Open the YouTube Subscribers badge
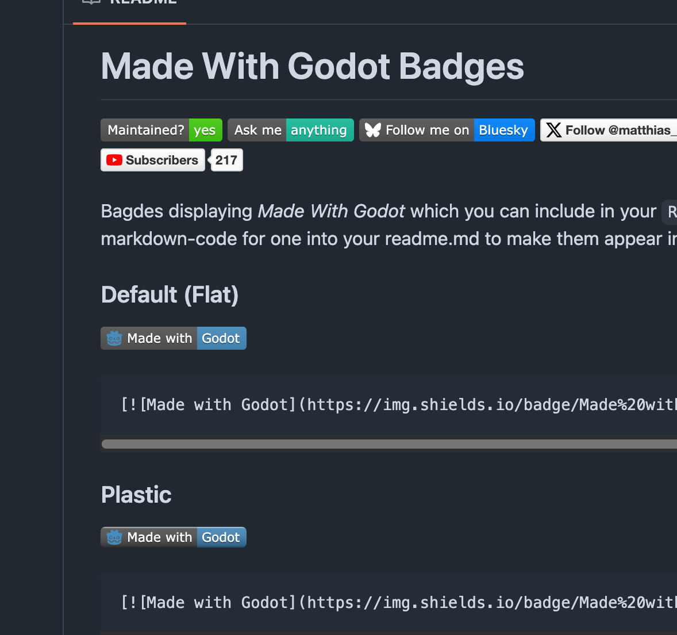This screenshot has height=635, width=677. [x=153, y=160]
